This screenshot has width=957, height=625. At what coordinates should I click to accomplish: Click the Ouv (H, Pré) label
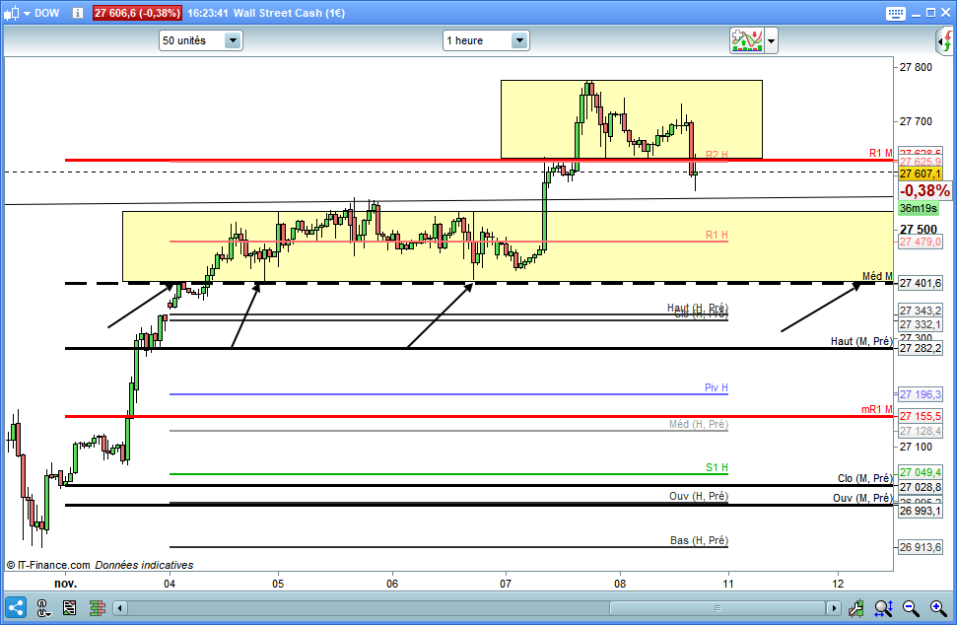(698, 496)
